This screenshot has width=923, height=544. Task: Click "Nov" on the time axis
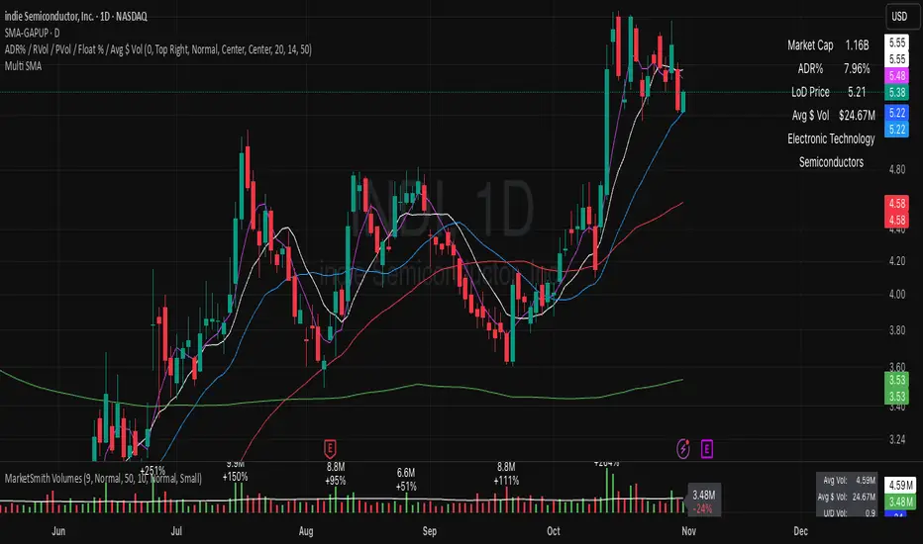pos(688,531)
